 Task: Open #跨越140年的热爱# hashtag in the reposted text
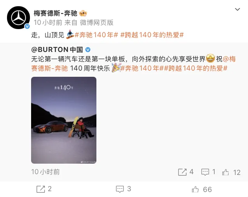pyautogui.click(x=196, y=69)
